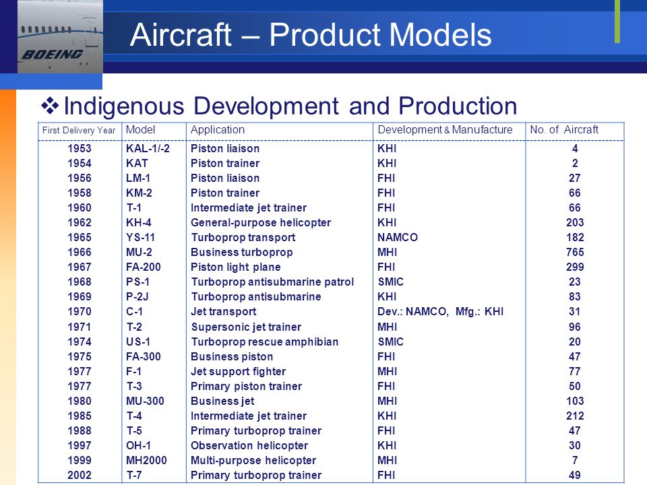Click the Boeing aircraft logo image
Screen dimensions: 647x485
60,36
